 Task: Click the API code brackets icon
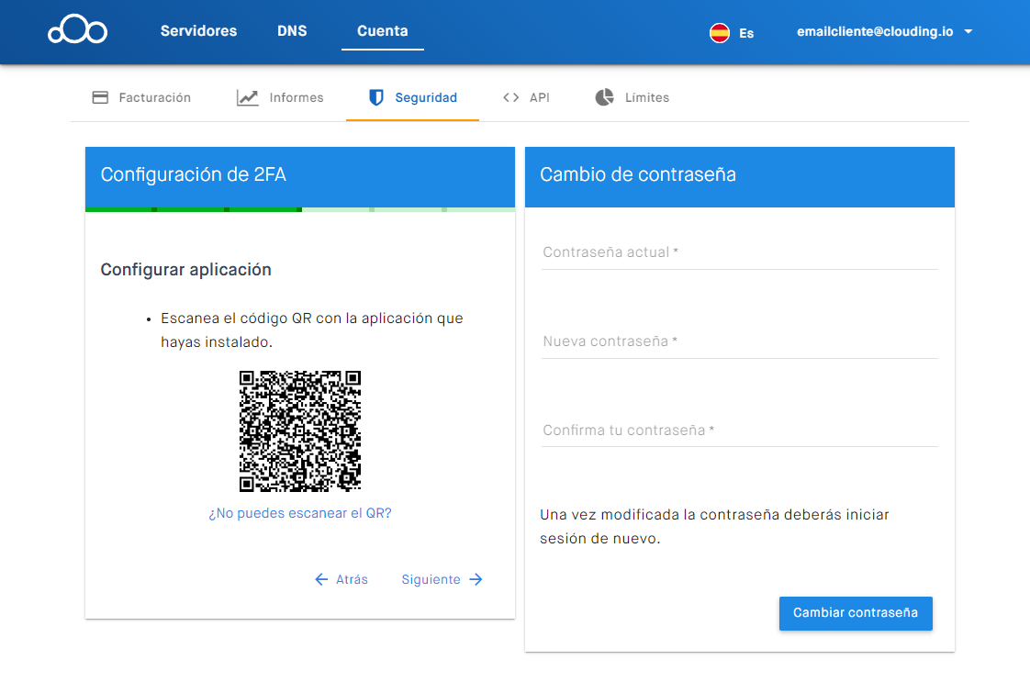coord(511,98)
